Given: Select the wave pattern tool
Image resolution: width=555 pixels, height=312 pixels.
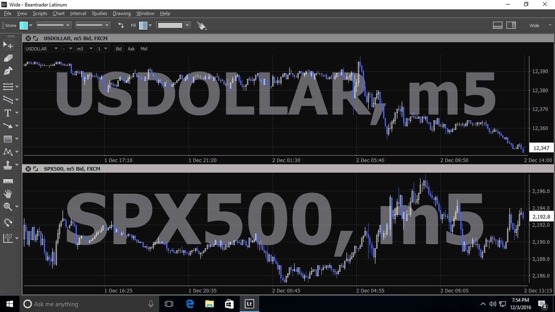Looking at the screenshot, I should pos(8,152).
